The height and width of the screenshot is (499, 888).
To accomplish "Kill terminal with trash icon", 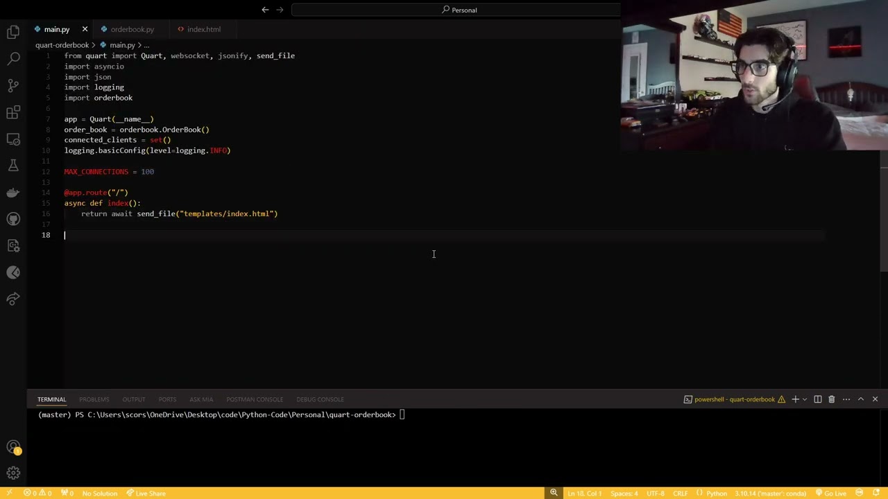I will (832, 399).
